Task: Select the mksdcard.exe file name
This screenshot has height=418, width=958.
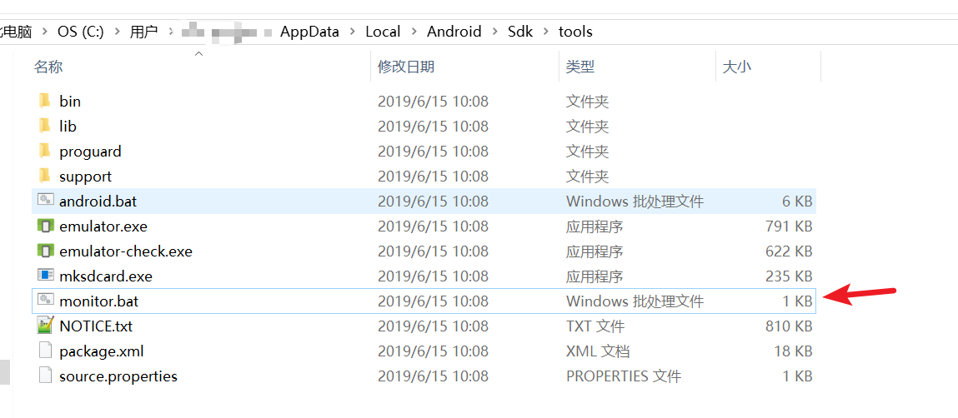Action: coord(106,276)
